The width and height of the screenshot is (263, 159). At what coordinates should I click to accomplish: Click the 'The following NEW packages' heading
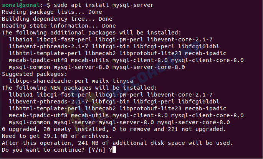pos(79,88)
